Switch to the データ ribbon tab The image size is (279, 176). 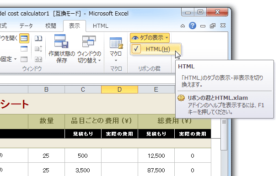click(x=26, y=26)
